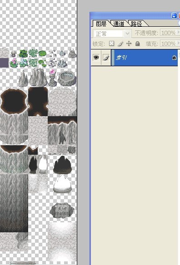
Task: Click the stone water basin sprite
Action: (67, 78)
